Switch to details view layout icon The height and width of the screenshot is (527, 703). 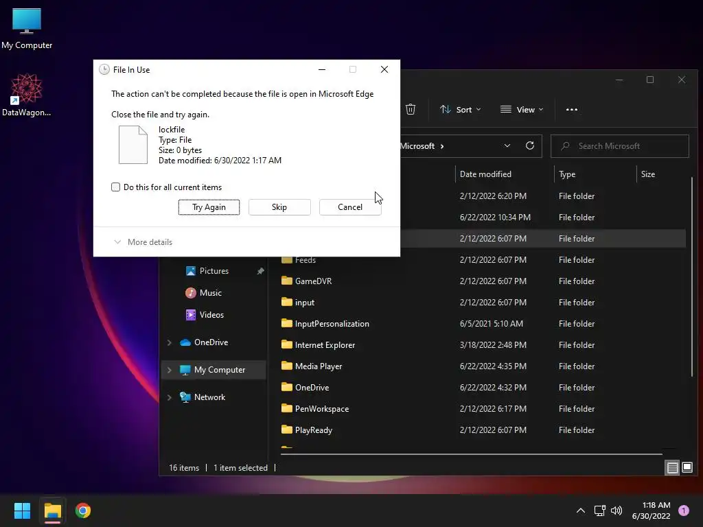coord(673,468)
